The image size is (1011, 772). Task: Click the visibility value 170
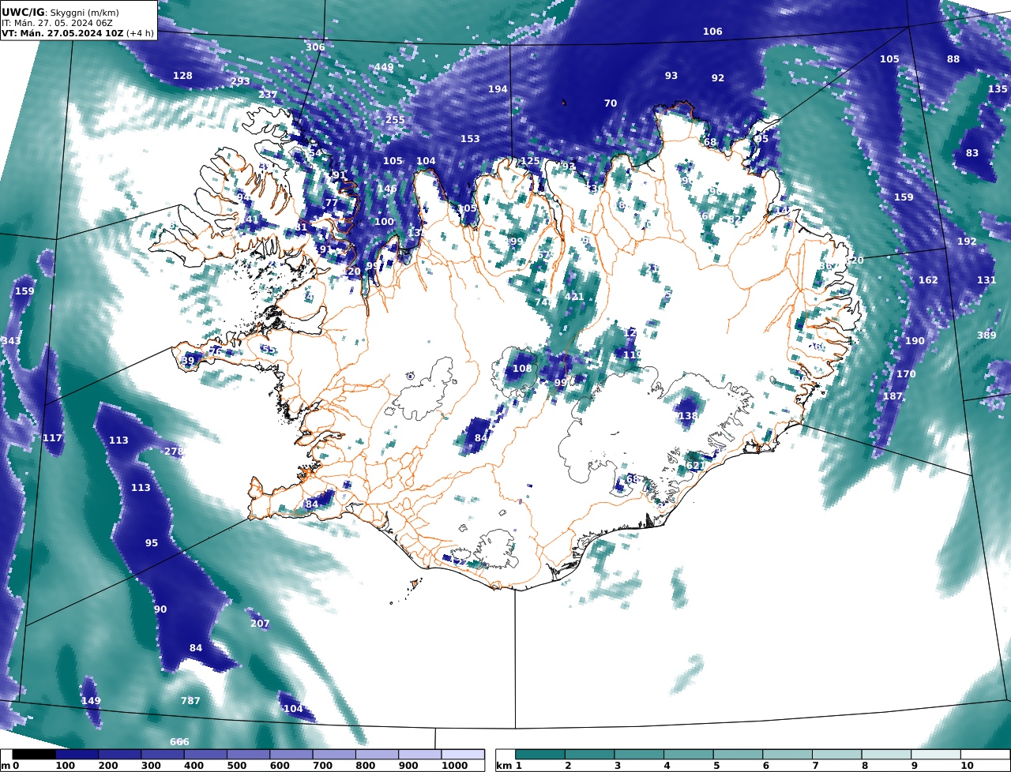tap(906, 374)
